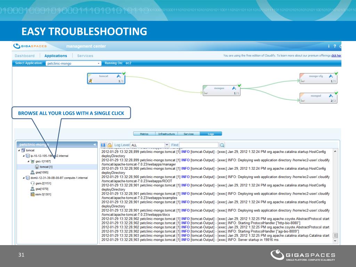Select esm-3[1301] tree row label
356x267 pixels.
(x=43, y=194)
